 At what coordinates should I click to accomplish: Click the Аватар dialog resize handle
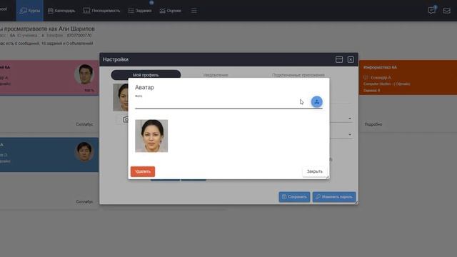pos(327,177)
